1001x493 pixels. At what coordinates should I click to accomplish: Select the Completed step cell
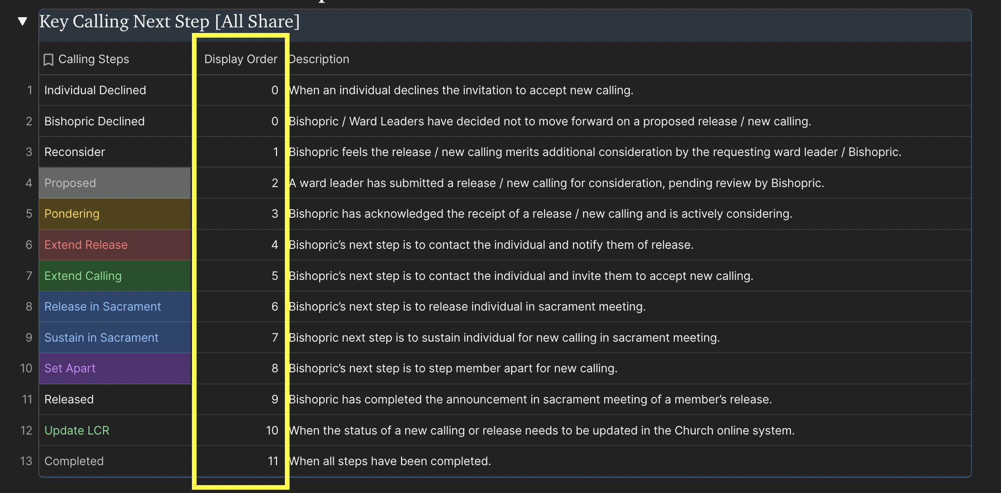coord(115,461)
